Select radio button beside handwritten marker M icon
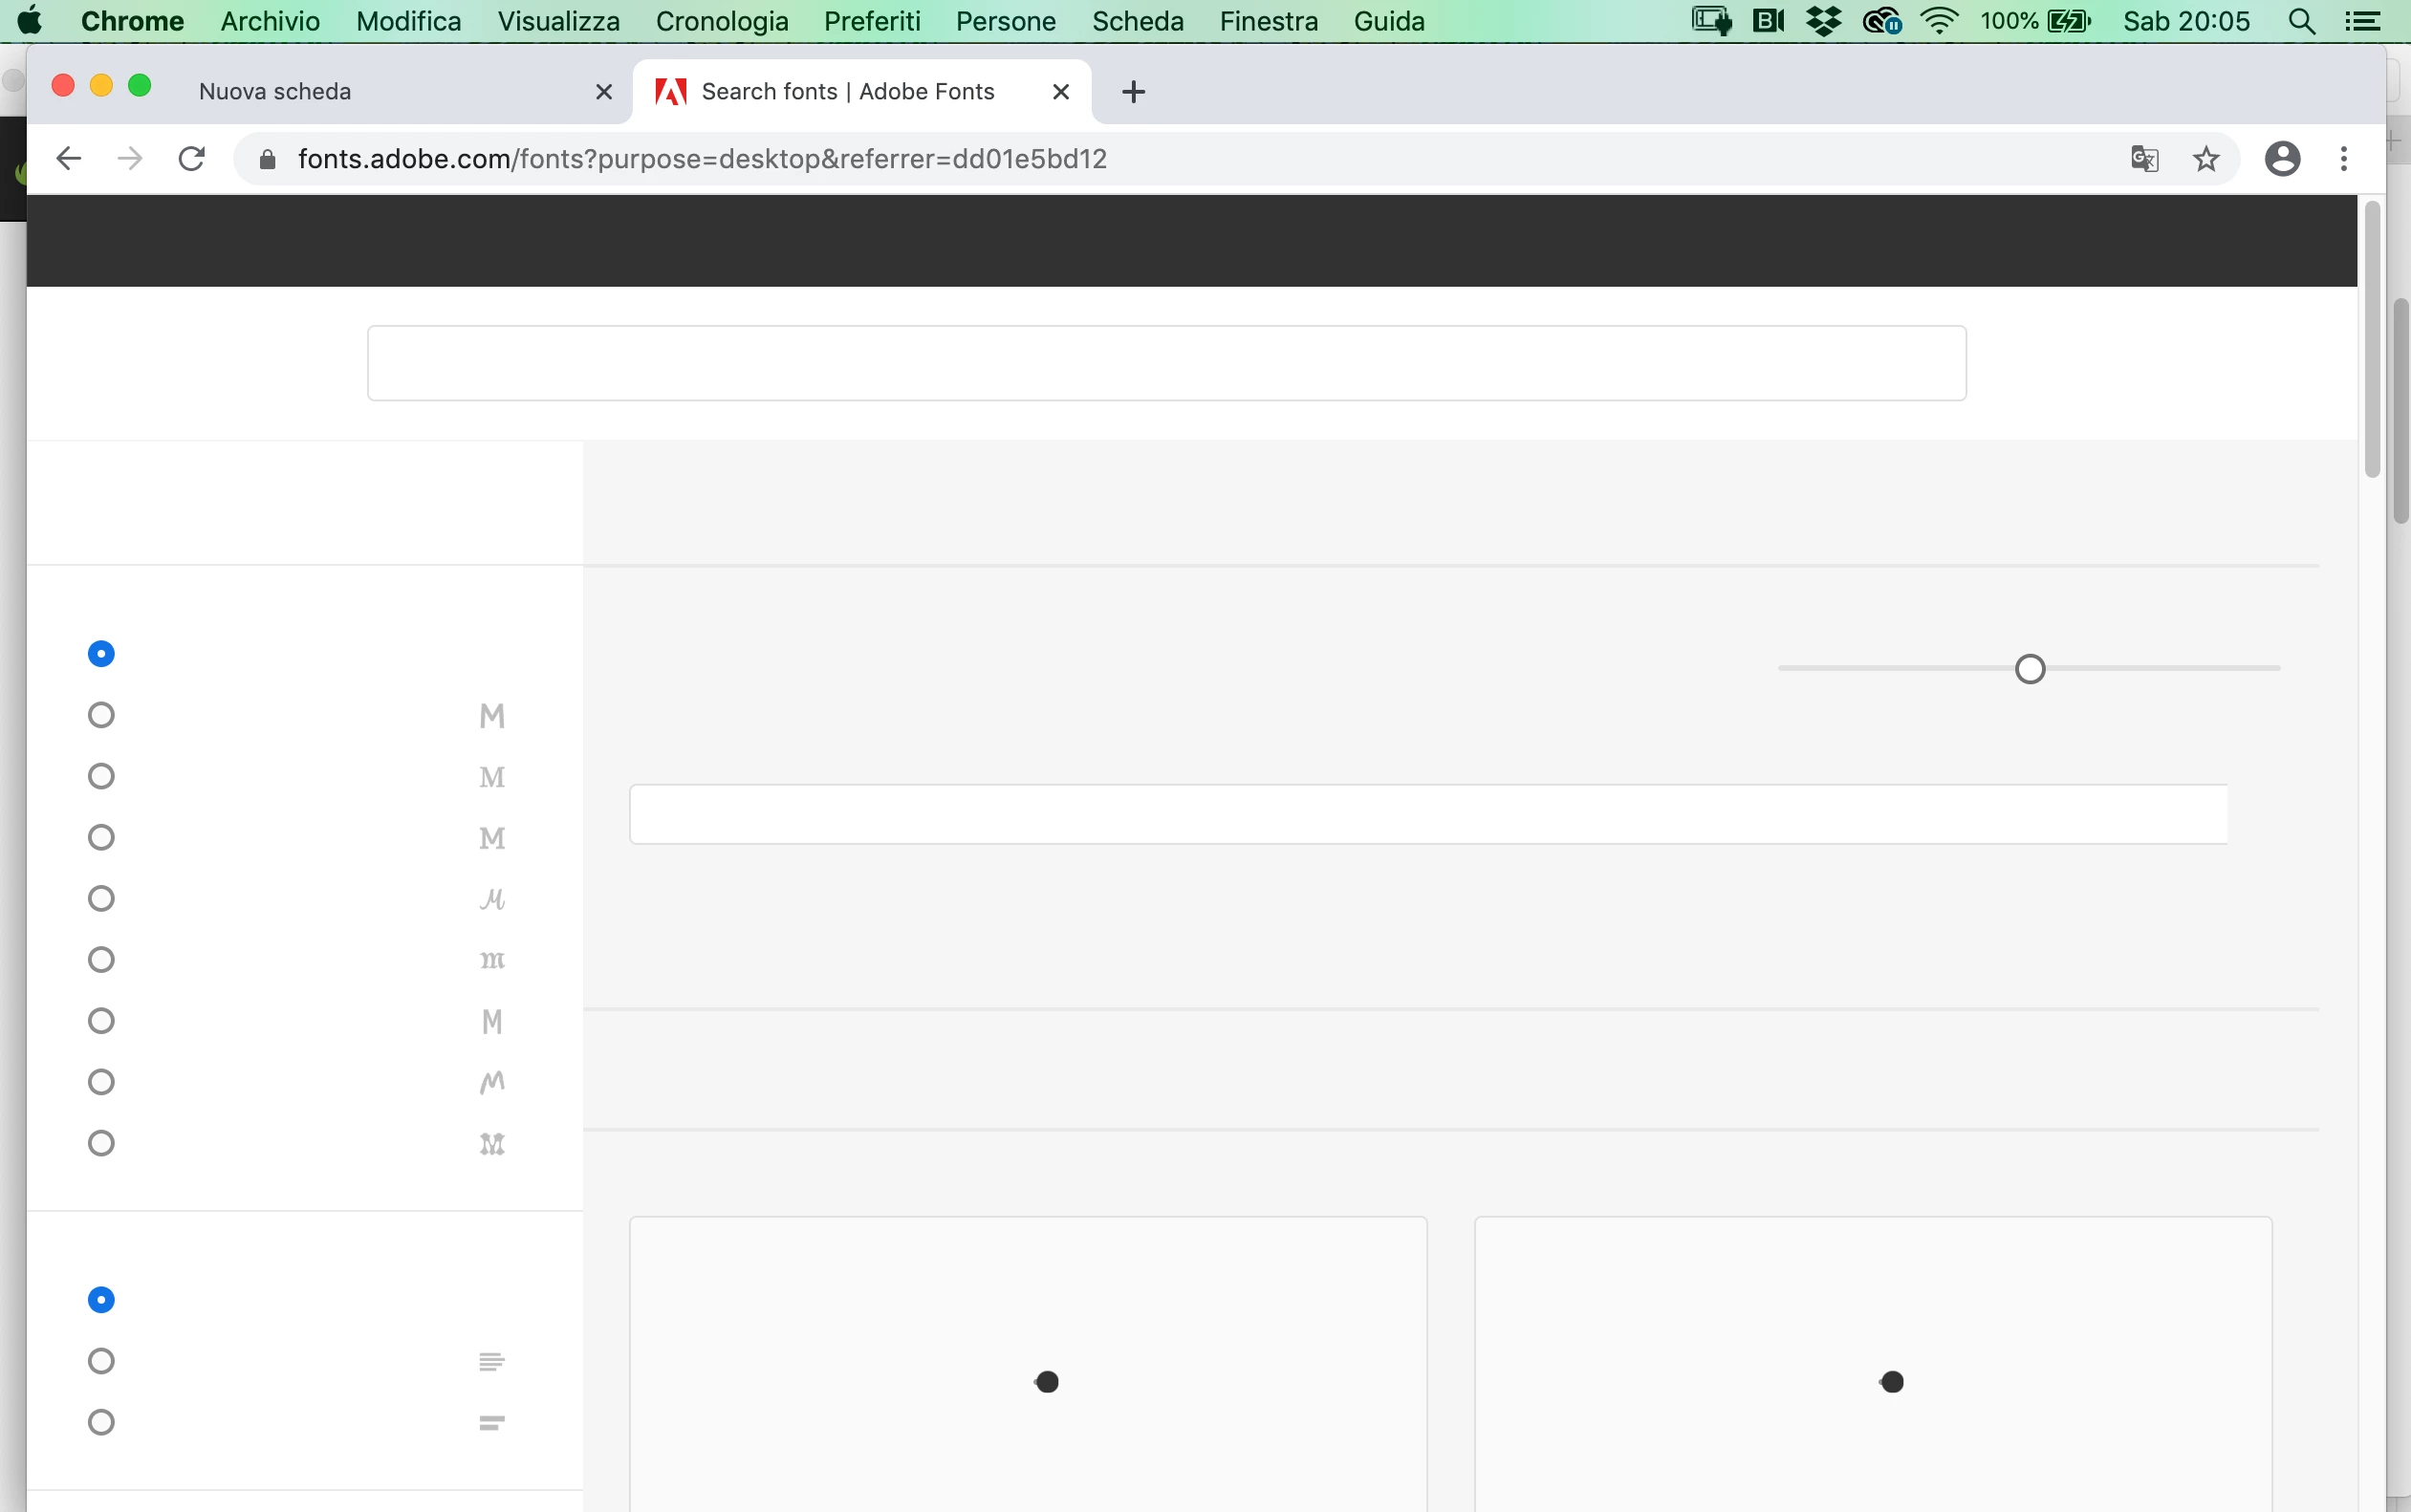 tap(101, 1082)
